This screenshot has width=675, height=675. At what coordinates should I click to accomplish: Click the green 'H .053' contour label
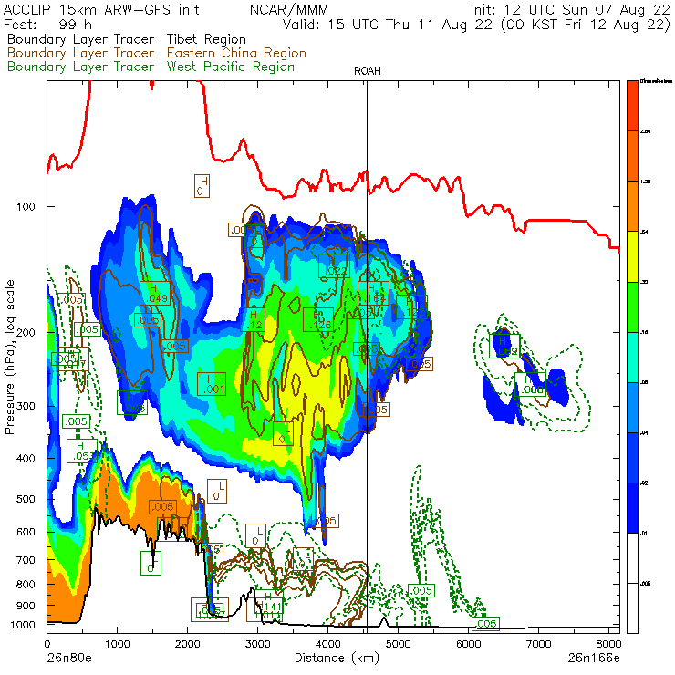click(82, 451)
